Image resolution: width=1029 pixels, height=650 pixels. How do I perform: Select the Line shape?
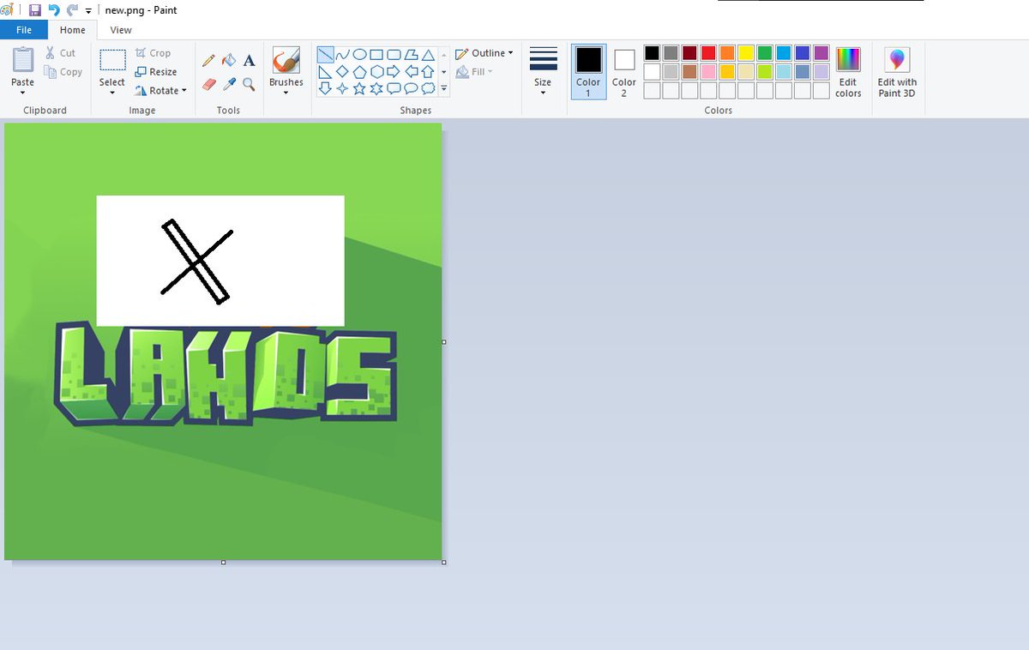[326, 55]
